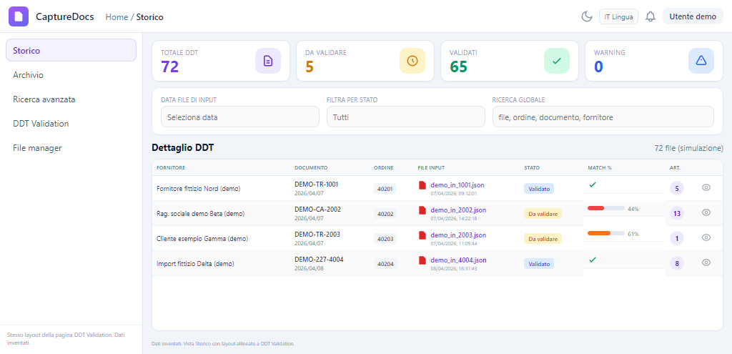This screenshot has width=732, height=354.
Task: Open the demo_in_2002.json file link
Action: (458, 210)
